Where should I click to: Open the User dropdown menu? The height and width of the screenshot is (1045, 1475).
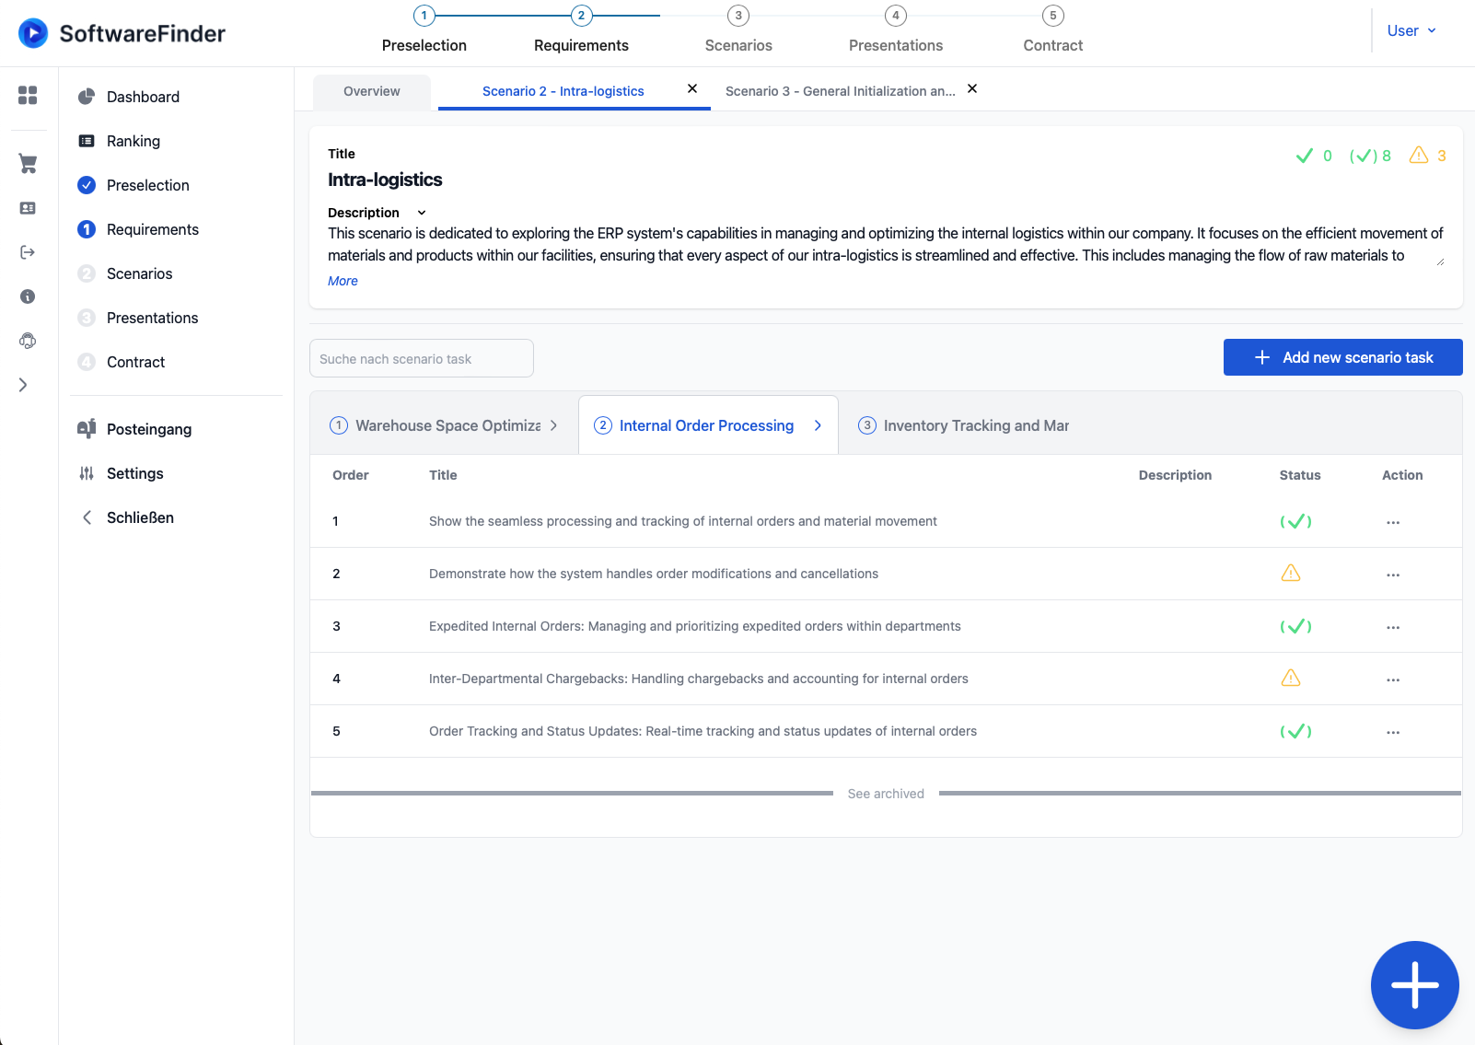[1411, 30]
